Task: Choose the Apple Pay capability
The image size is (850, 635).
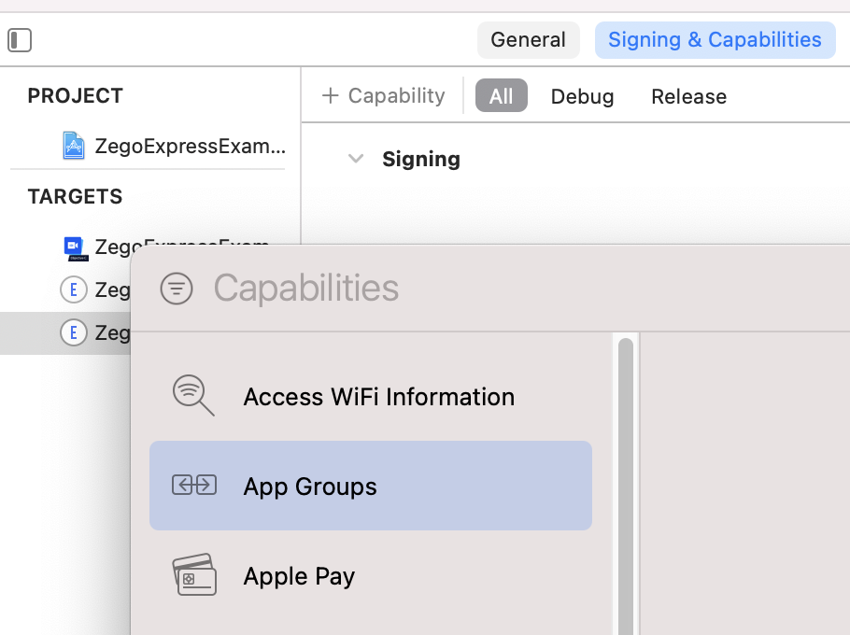Action: click(371, 575)
